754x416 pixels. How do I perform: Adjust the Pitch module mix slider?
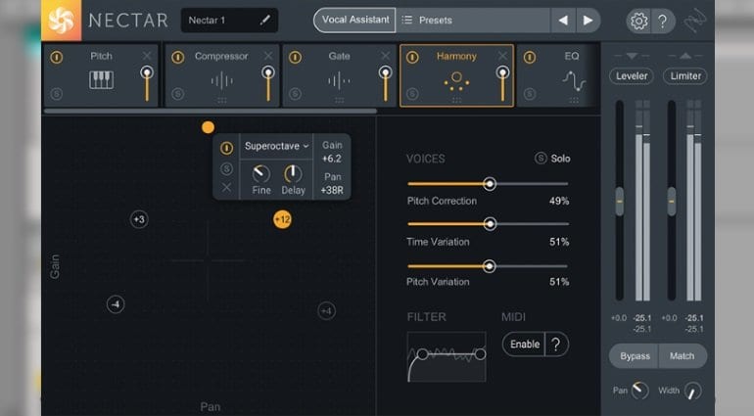click(x=147, y=83)
